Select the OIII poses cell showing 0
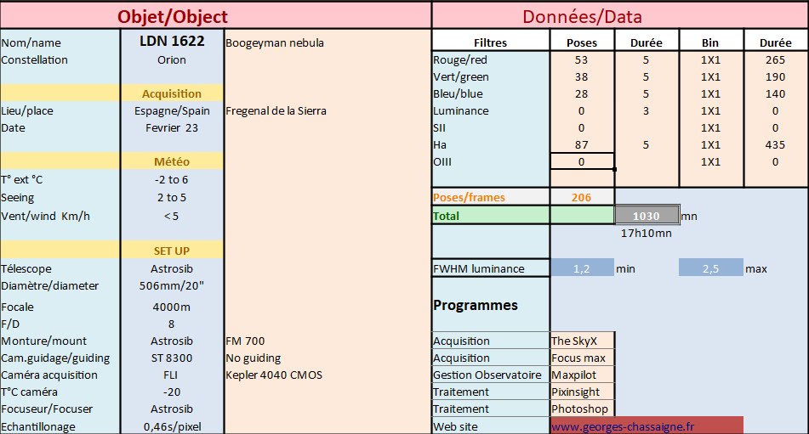This screenshot has width=809, height=434. point(582,161)
